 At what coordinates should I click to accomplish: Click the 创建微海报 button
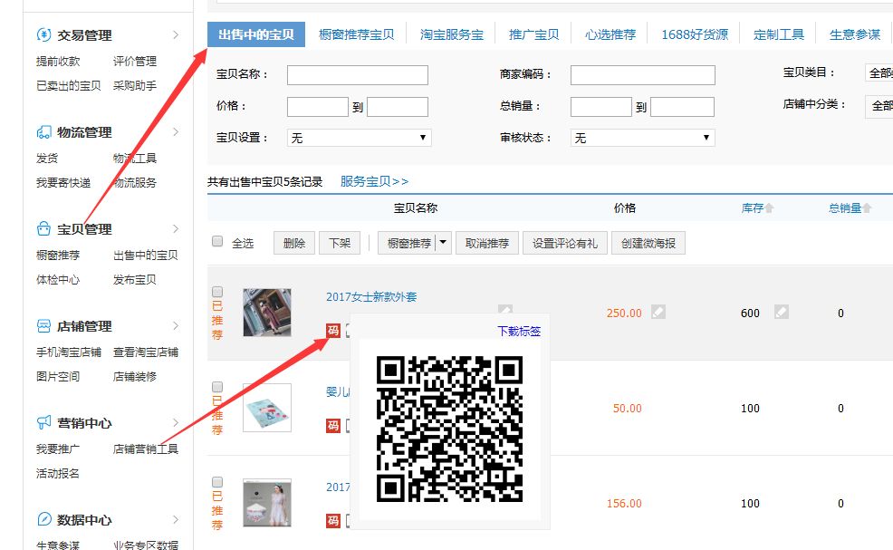click(x=648, y=243)
